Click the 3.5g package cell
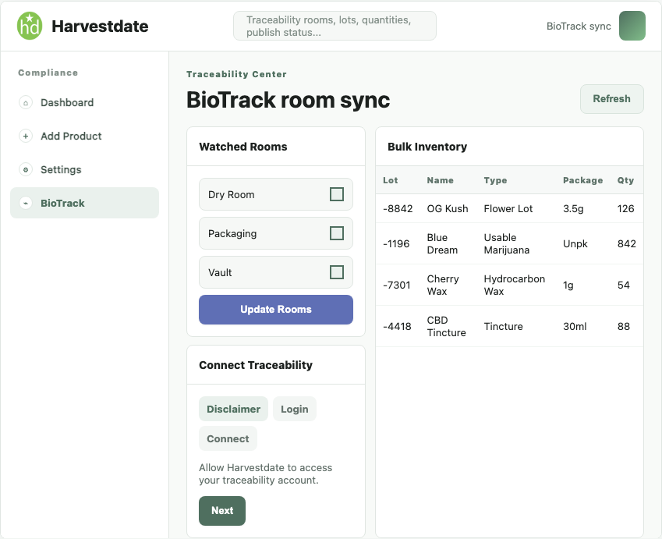662x539 pixels. 573,209
